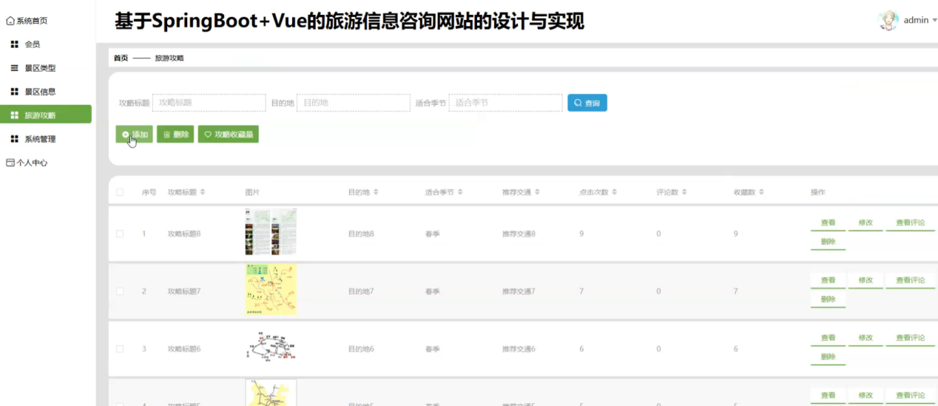Viewport: 938px width, 406px height.
Task: Open 景区类型 sidebar menu
Action: click(x=46, y=68)
